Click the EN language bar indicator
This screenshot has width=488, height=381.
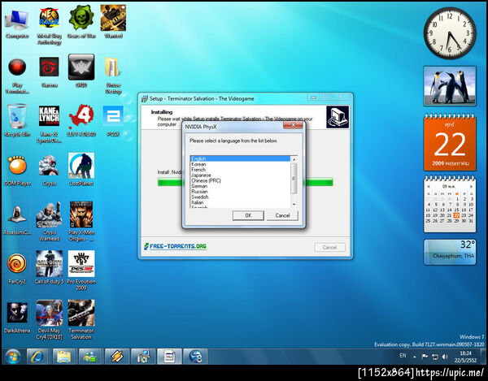(x=403, y=356)
